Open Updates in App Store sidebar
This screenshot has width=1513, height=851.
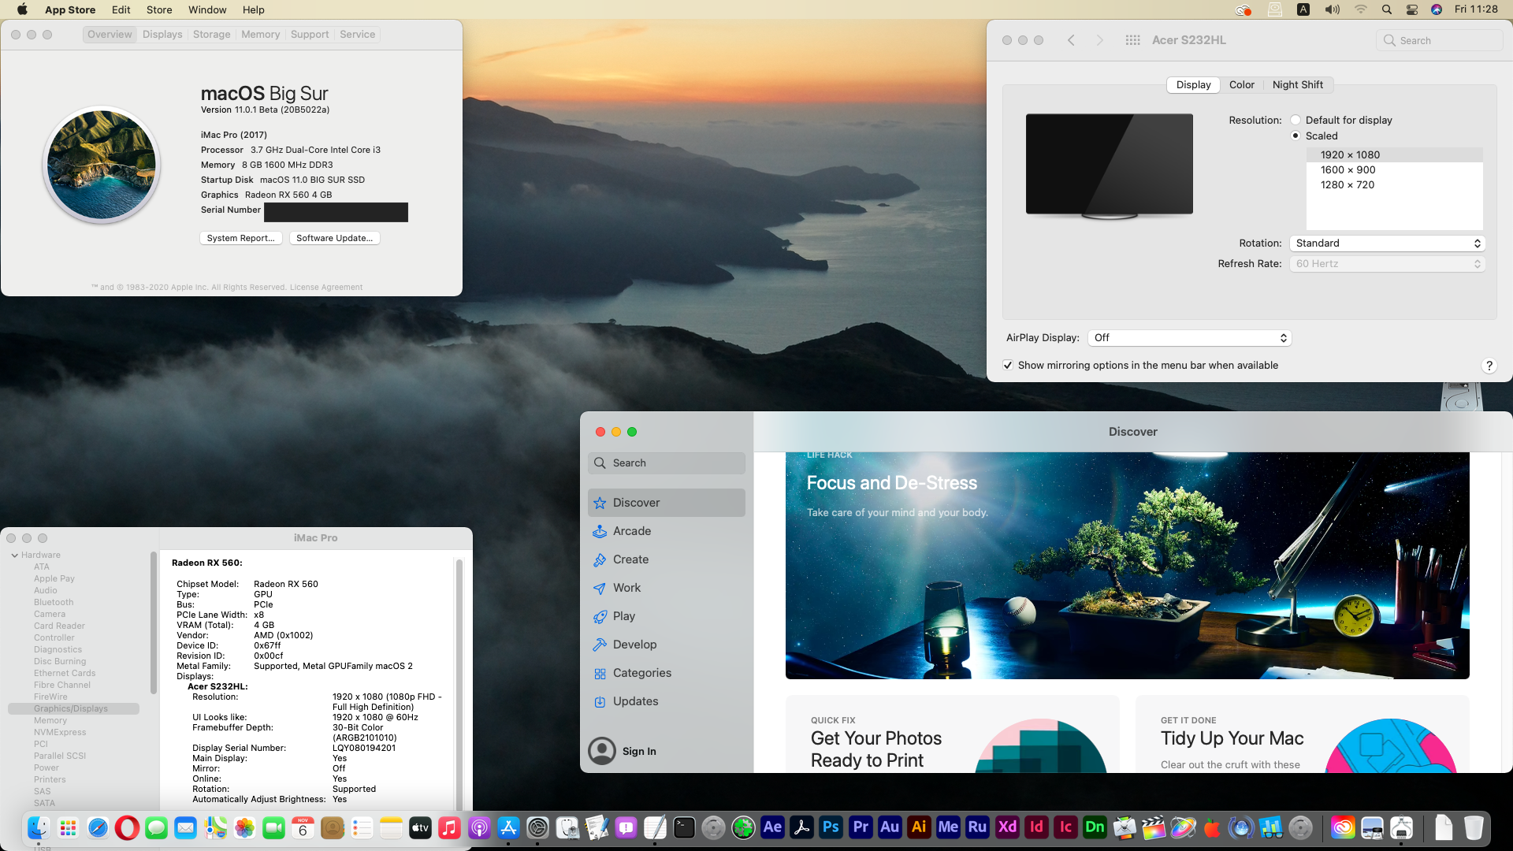666,701
